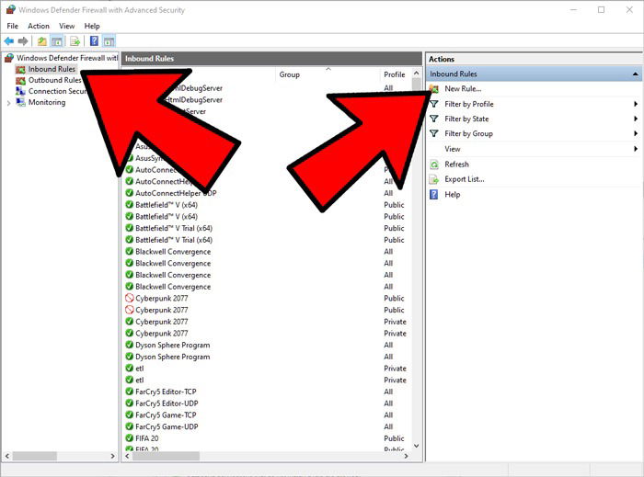
Task: Open the View submenu arrow in Actions
Action: 636,149
